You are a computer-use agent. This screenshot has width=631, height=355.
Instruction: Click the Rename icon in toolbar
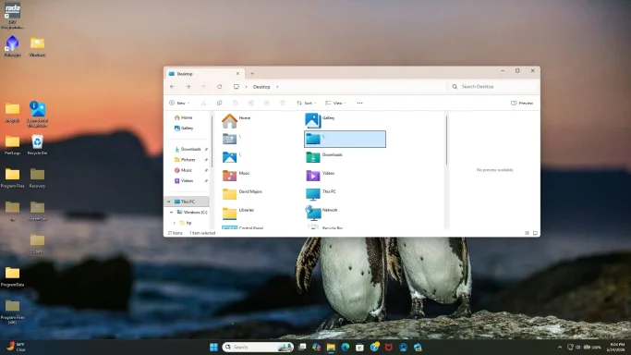point(251,103)
